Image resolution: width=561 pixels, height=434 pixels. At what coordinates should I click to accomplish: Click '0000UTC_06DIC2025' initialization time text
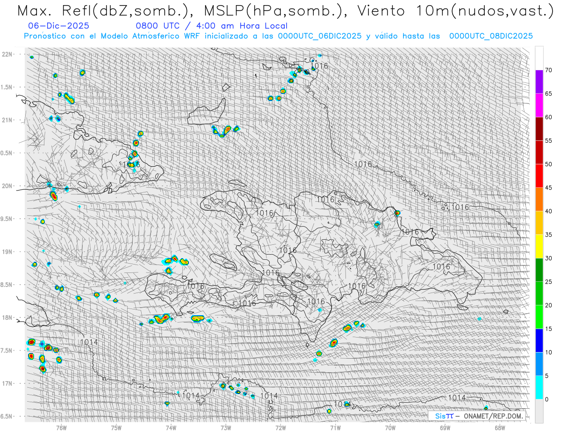pyautogui.click(x=320, y=36)
